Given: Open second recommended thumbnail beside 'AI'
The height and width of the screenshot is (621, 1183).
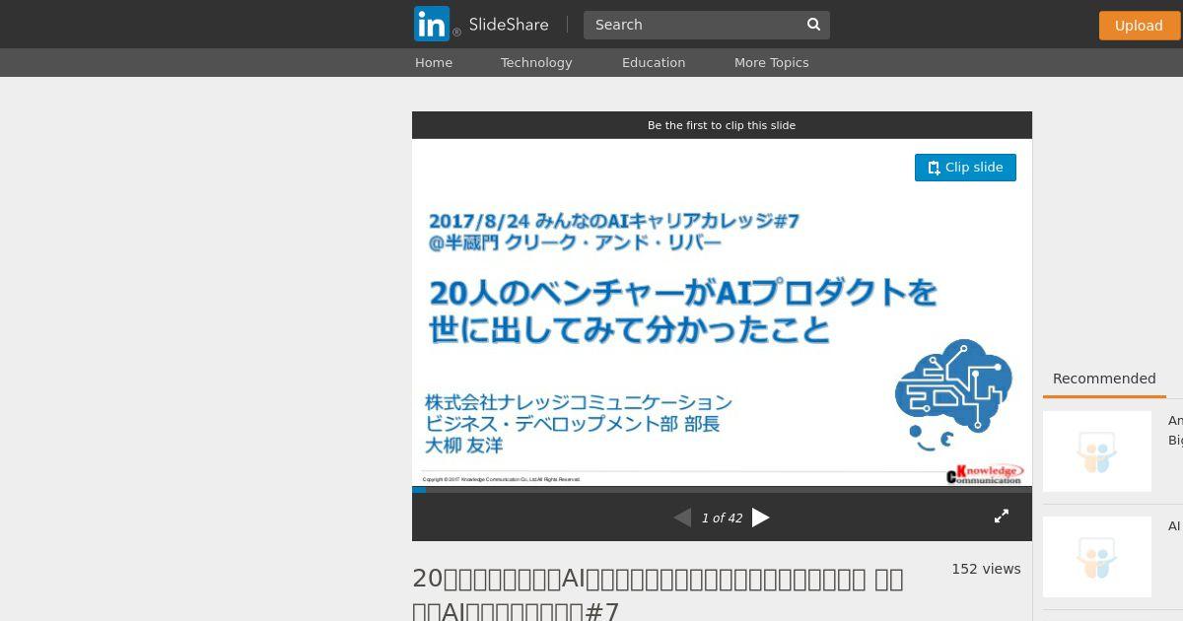Looking at the screenshot, I should (1097, 557).
